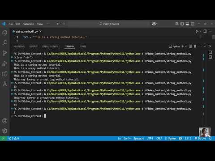This screenshot has width=215, height=161.
Task: Click "This is a array method tutorial." output
Action: click(37, 68)
